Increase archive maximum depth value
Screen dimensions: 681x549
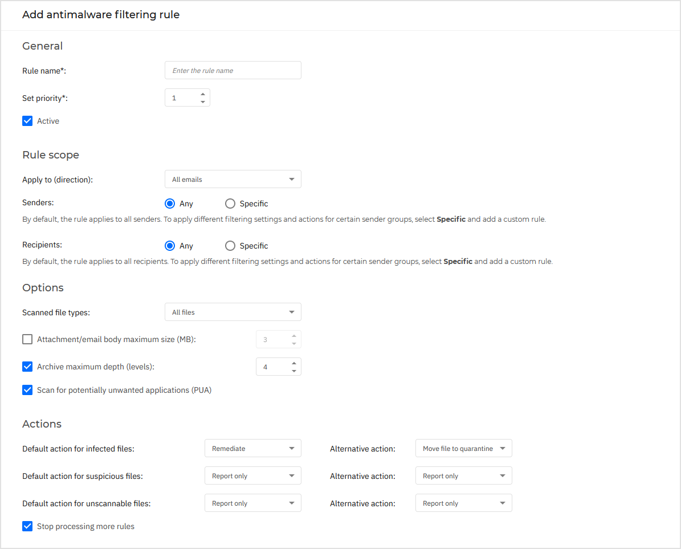click(293, 363)
